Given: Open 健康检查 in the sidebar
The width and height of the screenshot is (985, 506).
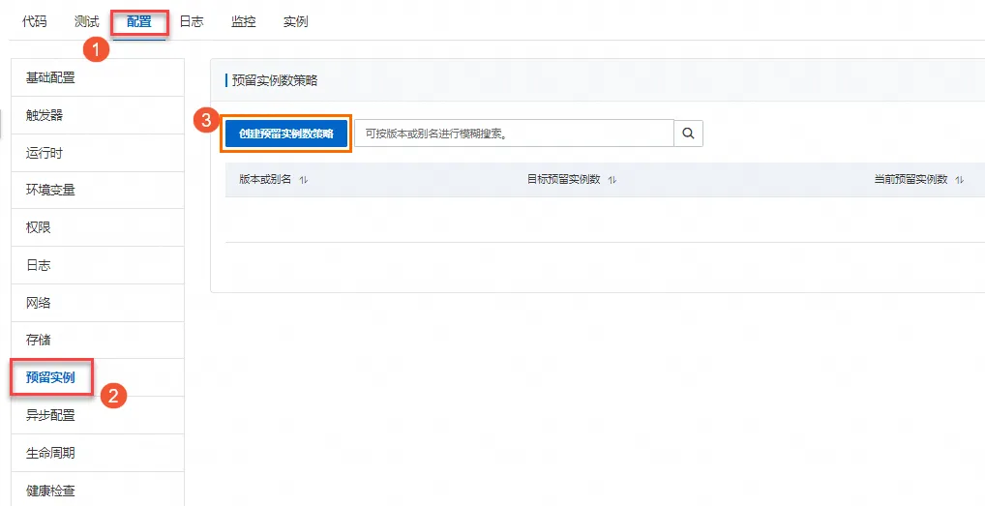Looking at the screenshot, I should click(x=98, y=489).
